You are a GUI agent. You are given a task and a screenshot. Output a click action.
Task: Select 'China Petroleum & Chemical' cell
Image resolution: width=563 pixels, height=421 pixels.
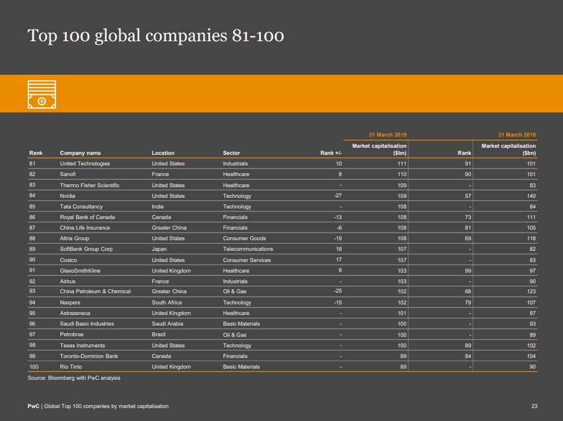click(x=95, y=291)
